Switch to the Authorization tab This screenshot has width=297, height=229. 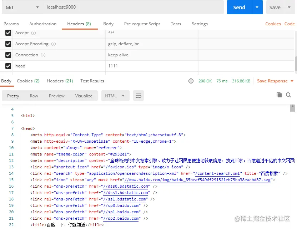43,24
